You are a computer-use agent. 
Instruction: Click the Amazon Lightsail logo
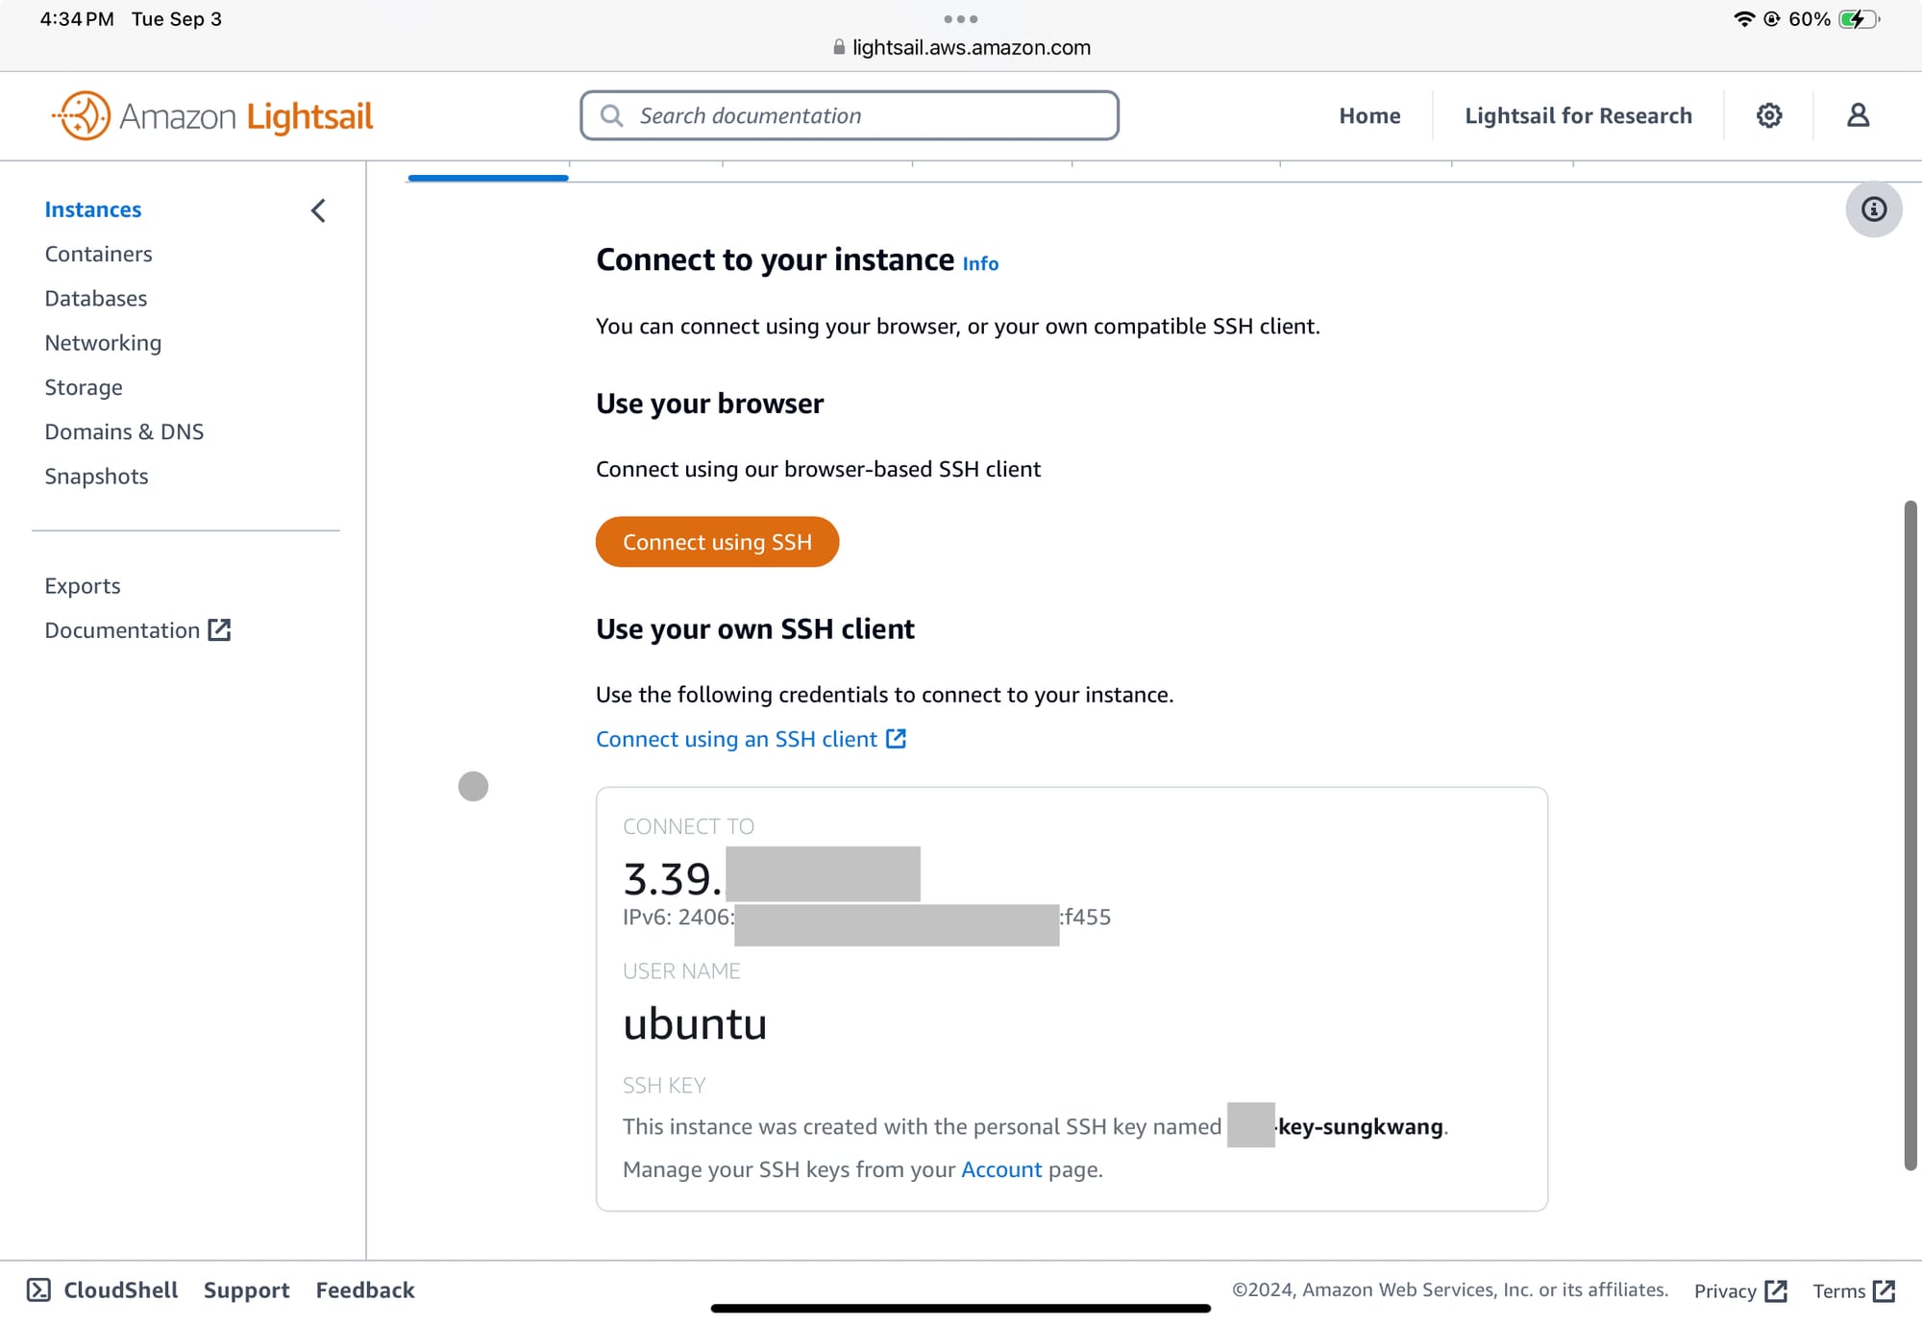pyautogui.click(x=212, y=116)
